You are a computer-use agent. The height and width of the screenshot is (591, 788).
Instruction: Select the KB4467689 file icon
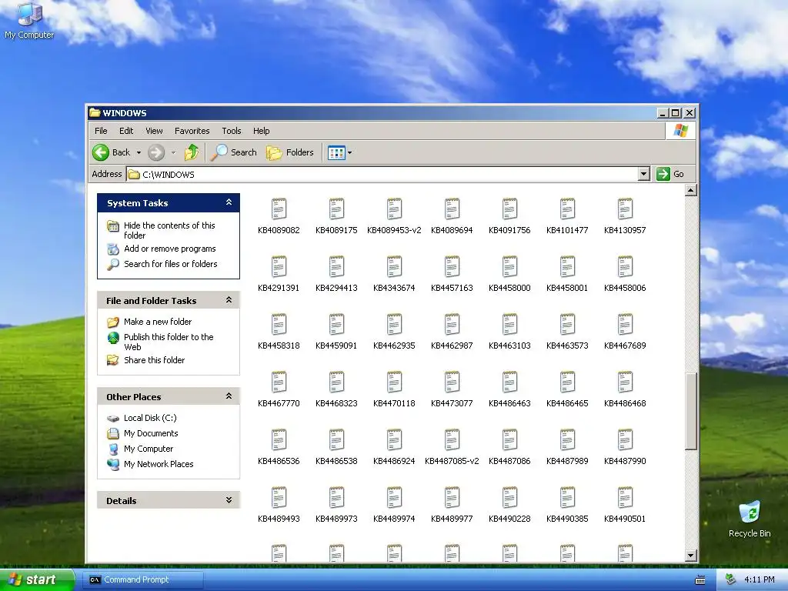point(625,324)
